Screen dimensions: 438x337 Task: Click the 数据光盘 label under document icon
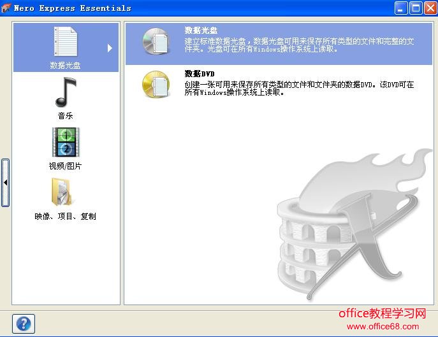(x=66, y=66)
